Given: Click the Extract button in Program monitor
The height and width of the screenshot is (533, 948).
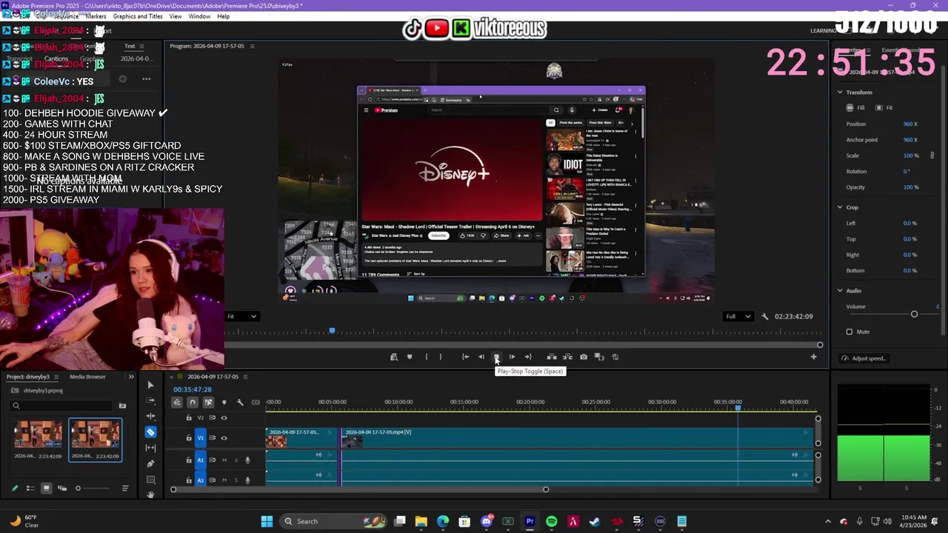Looking at the screenshot, I should click(567, 357).
